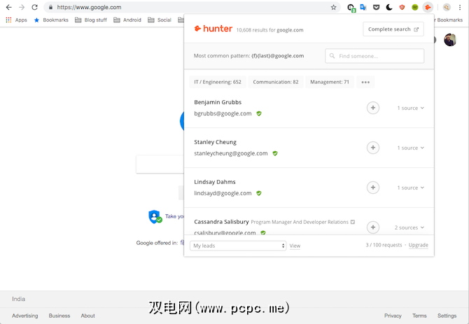Open Social bookmarks folder
The width and height of the screenshot is (469, 324).
click(160, 20)
